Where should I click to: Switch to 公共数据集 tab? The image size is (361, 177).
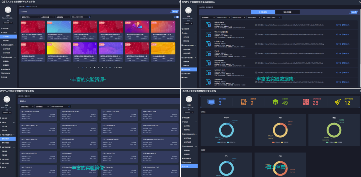[x=263, y=12]
